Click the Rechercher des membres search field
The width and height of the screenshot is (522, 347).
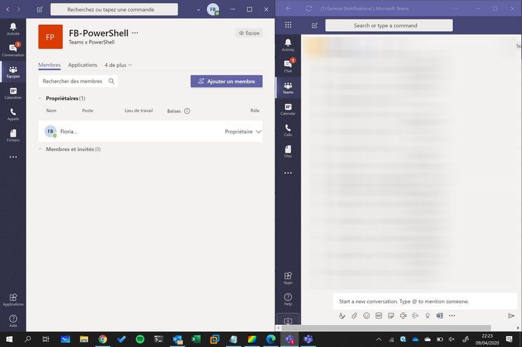pos(73,81)
